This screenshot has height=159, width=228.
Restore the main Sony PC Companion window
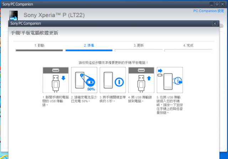(x=217, y=4)
